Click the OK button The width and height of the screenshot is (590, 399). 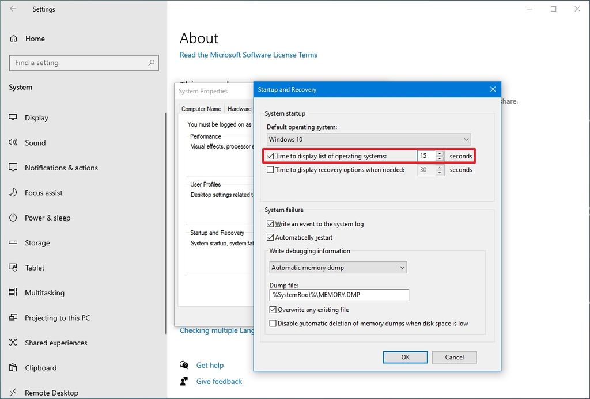click(x=405, y=357)
